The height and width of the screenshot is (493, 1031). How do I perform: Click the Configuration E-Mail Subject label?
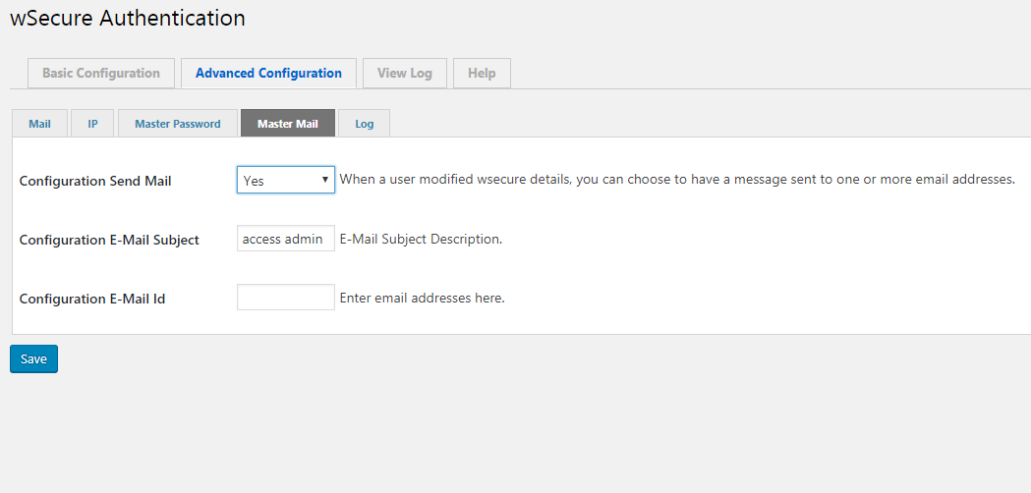click(x=109, y=240)
